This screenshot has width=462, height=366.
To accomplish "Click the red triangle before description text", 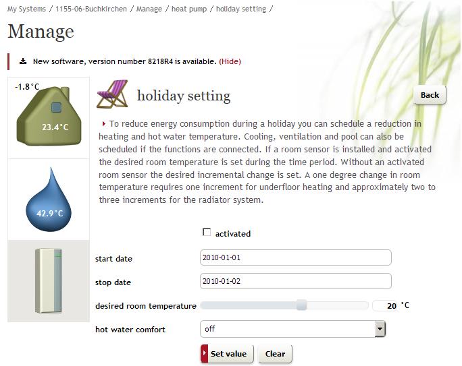I will 104,124.
